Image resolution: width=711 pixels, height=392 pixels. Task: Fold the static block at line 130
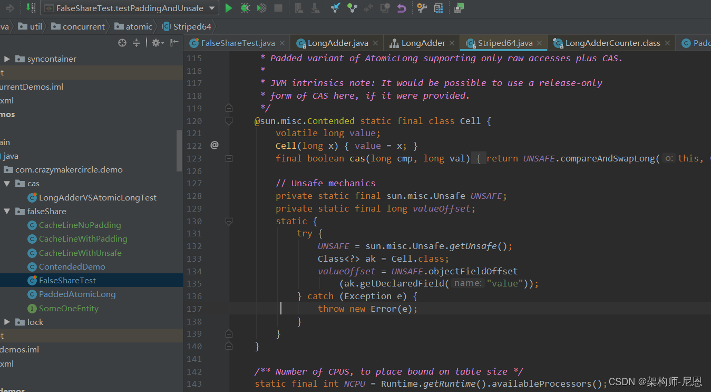(x=229, y=221)
